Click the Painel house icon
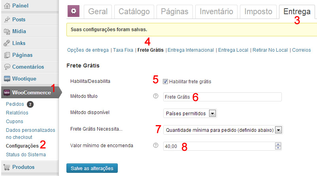This screenshot has width=317, height=176. tap(7, 6)
